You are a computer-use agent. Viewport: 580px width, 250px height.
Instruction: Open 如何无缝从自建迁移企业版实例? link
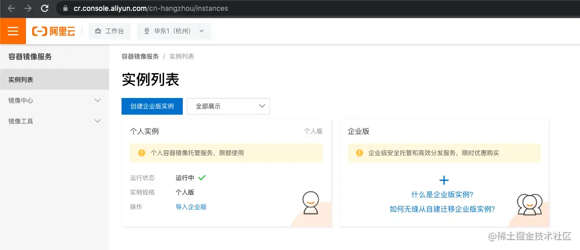pyautogui.click(x=442, y=210)
